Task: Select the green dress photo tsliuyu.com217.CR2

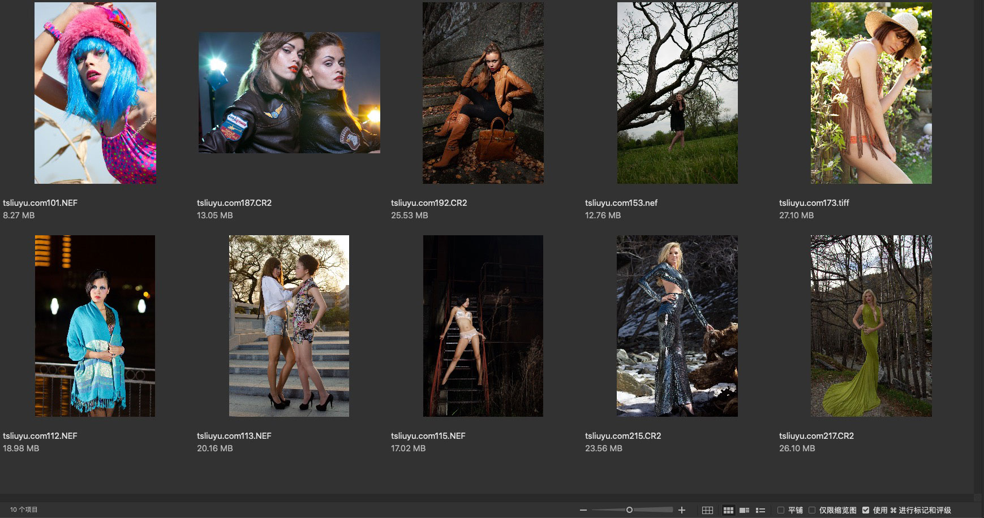Action: pos(871,326)
